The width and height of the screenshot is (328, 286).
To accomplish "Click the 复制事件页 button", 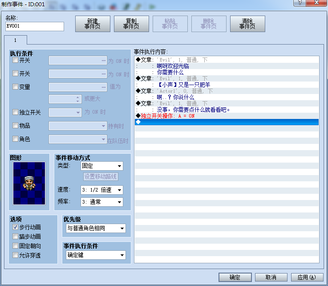I will click(x=131, y=24).
